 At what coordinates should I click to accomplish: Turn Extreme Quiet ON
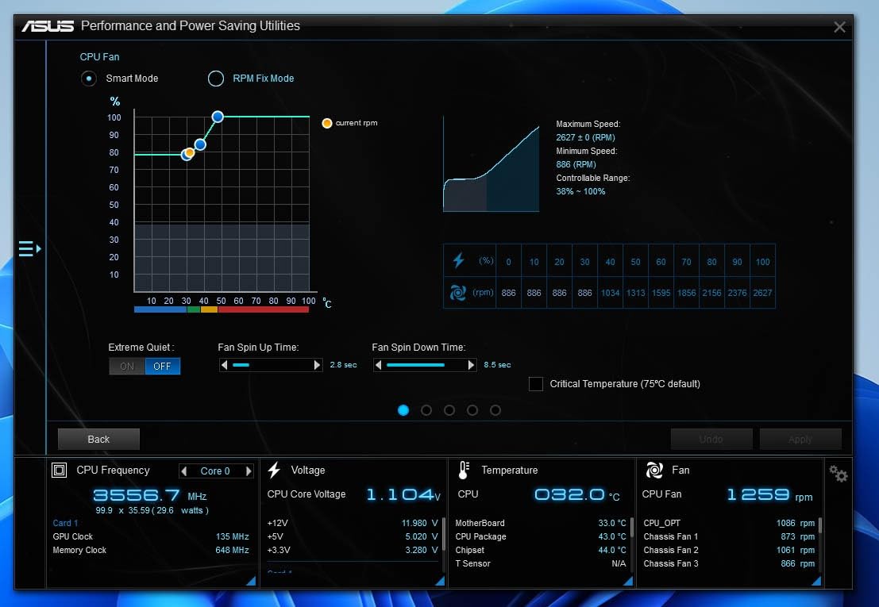(x=127, y=367)
